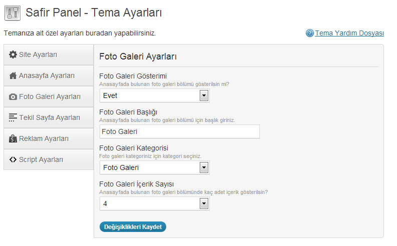Click the Değişiklikleri Kaydet button
Viewport: 397px width, 246px height.
pyautogui.click(x=133, y=227)
